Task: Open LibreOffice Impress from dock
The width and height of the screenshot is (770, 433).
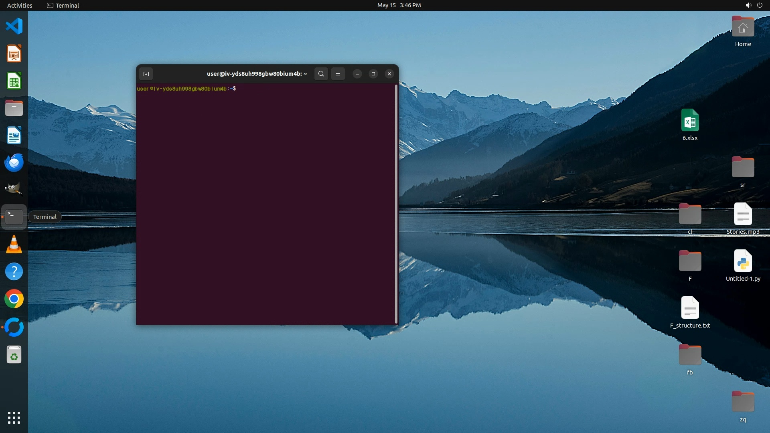Action: [14, 54]
